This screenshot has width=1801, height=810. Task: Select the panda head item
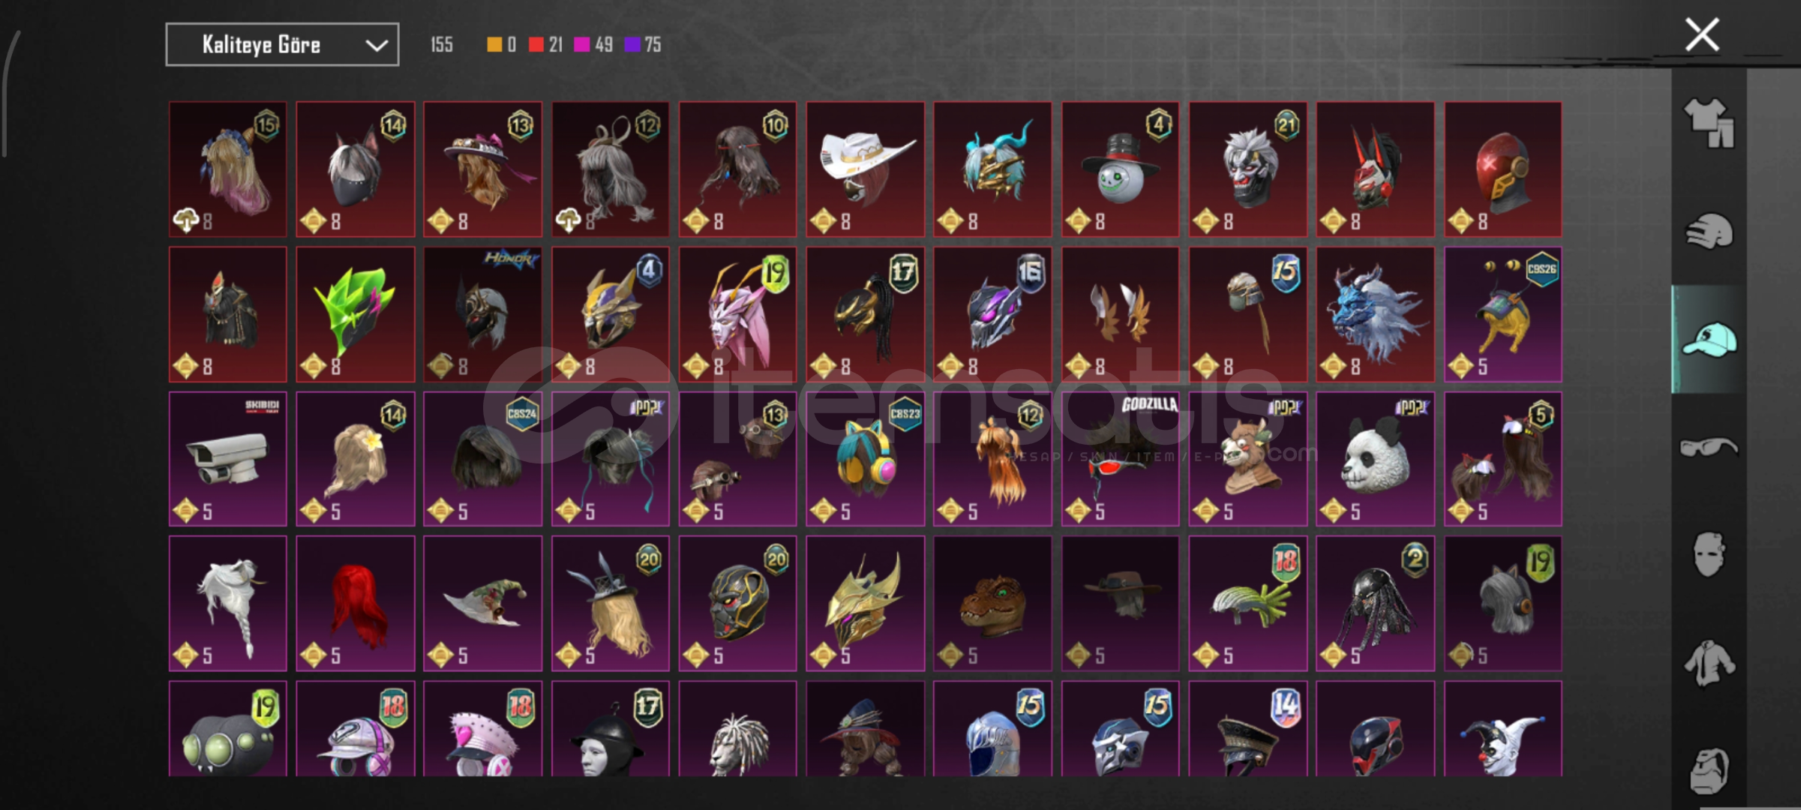tap(1375, 459)
